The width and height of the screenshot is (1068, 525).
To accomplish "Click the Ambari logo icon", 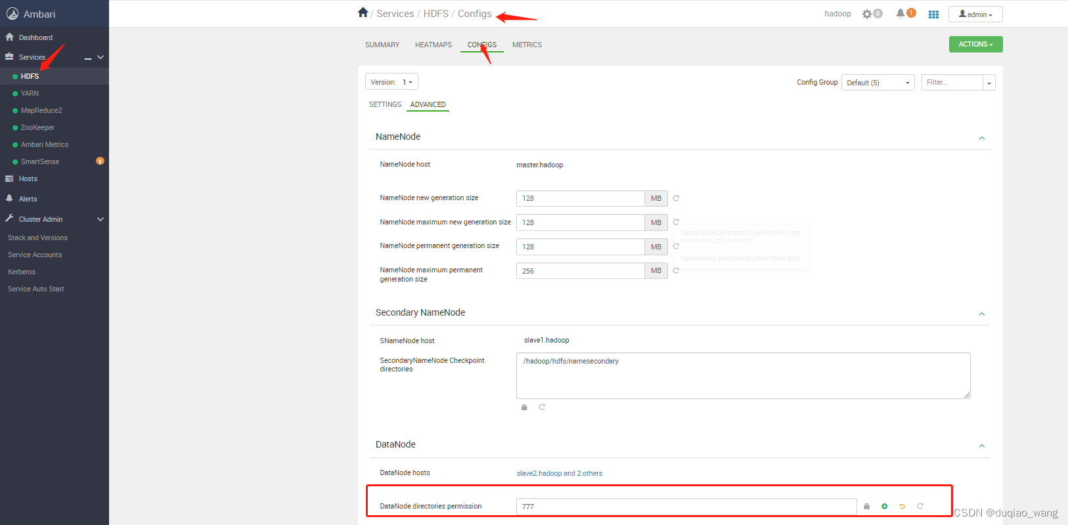I will click(x=12, y=14).
